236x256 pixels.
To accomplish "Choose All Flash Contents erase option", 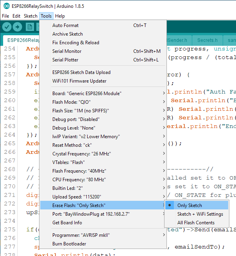I will (x=197, y=222).
